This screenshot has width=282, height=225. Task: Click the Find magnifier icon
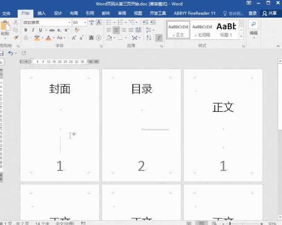[254, 24]
